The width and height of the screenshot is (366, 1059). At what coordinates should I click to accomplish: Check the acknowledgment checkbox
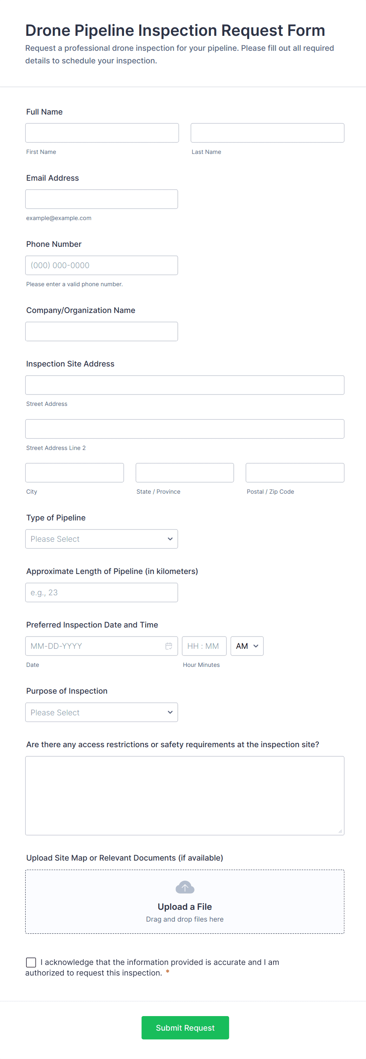coord(31,962)
